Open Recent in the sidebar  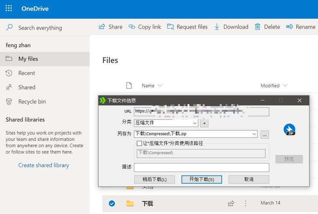27,73
